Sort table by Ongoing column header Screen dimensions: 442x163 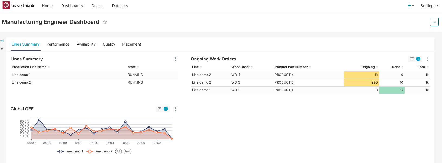tap(368, 67)
